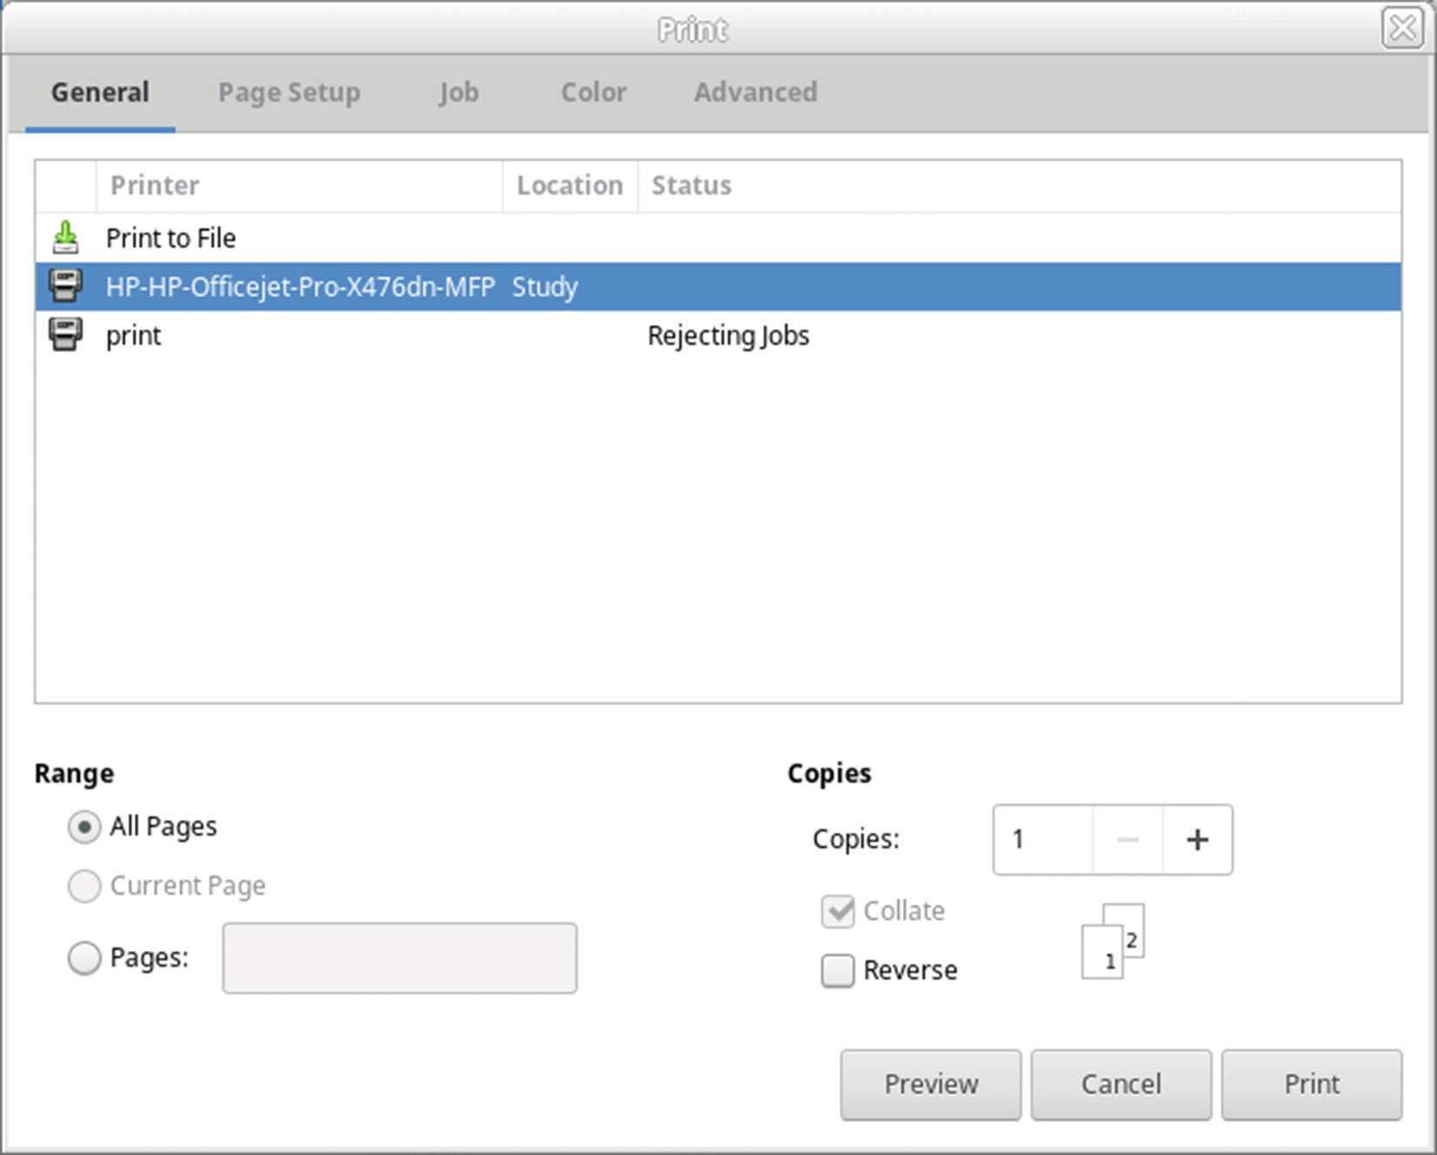This screenshot has height=1155, width=1437.
Task: Switch to the Page Setup tab
Action: (289, 92)
